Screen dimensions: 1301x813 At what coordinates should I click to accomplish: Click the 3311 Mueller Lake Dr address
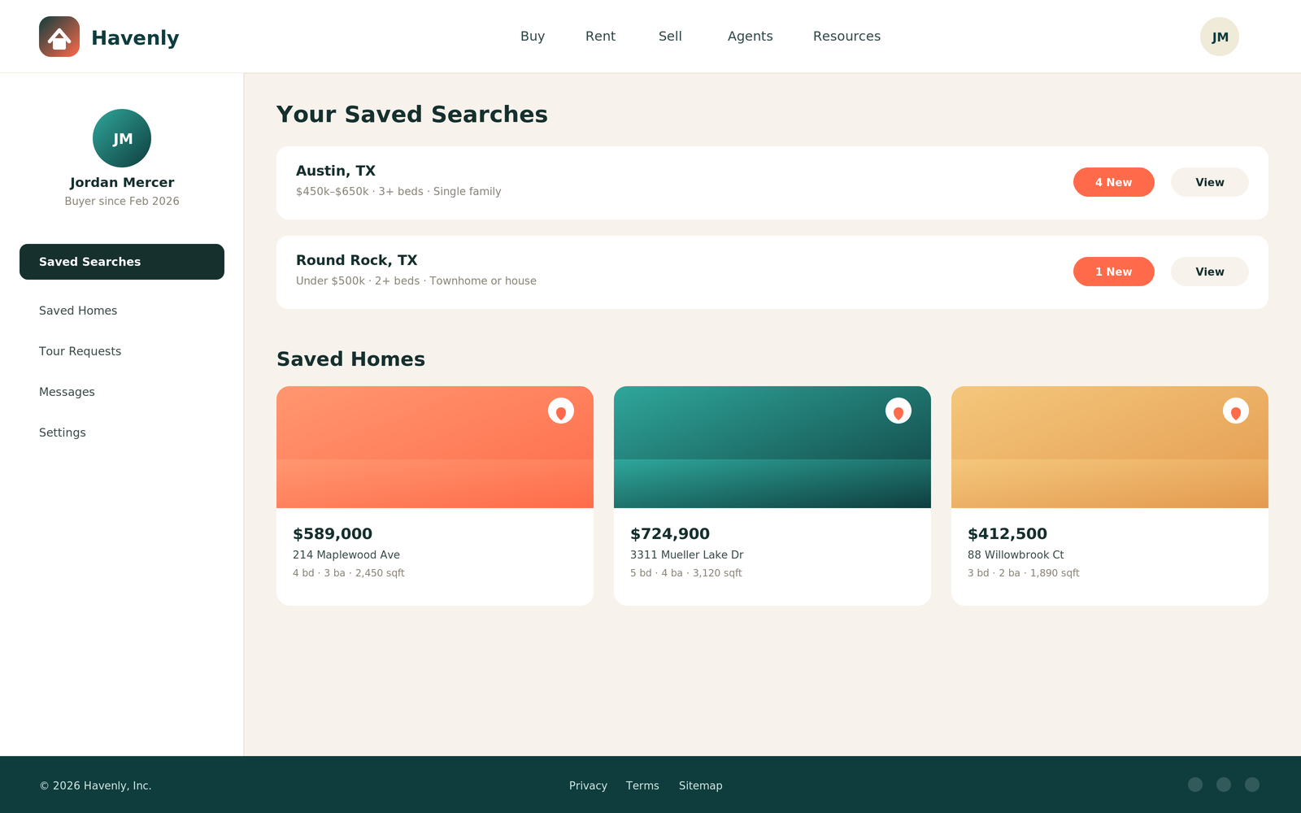pos(687,554)
